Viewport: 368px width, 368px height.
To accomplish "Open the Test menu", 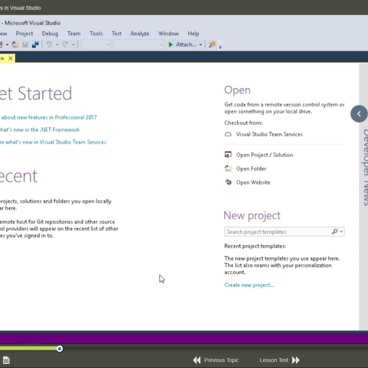I will 116,34.
